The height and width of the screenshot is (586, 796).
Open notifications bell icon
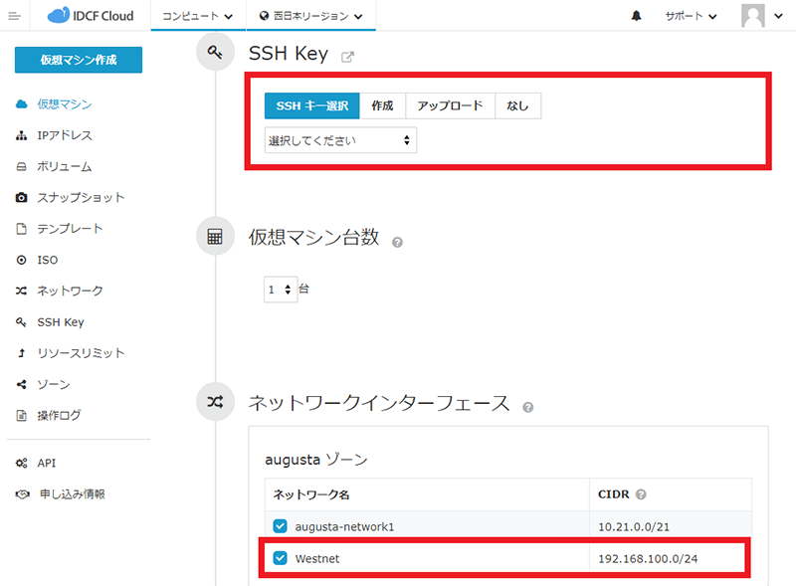pyautogui.click(x=636, y=16)
